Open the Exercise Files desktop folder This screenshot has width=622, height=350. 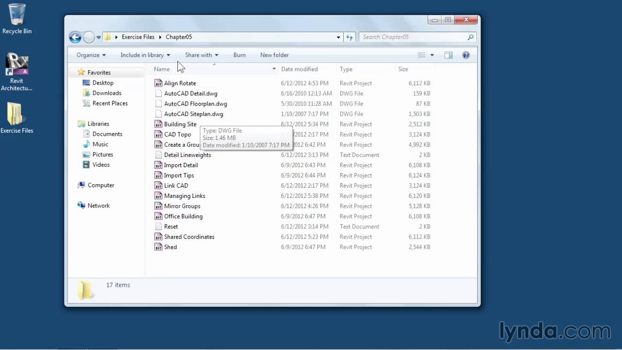pos(17,118)
